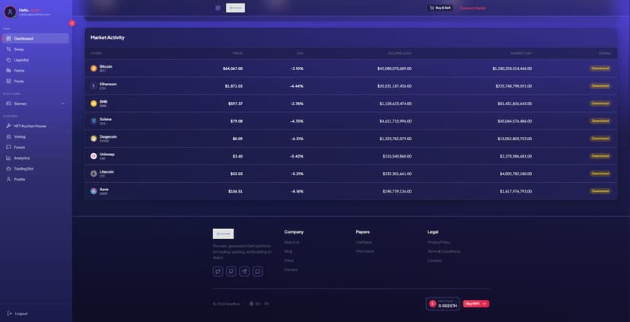Select the Farms sidebar icon
The height and width of the screenshot is (322, 630).
(x=9, y=70)
